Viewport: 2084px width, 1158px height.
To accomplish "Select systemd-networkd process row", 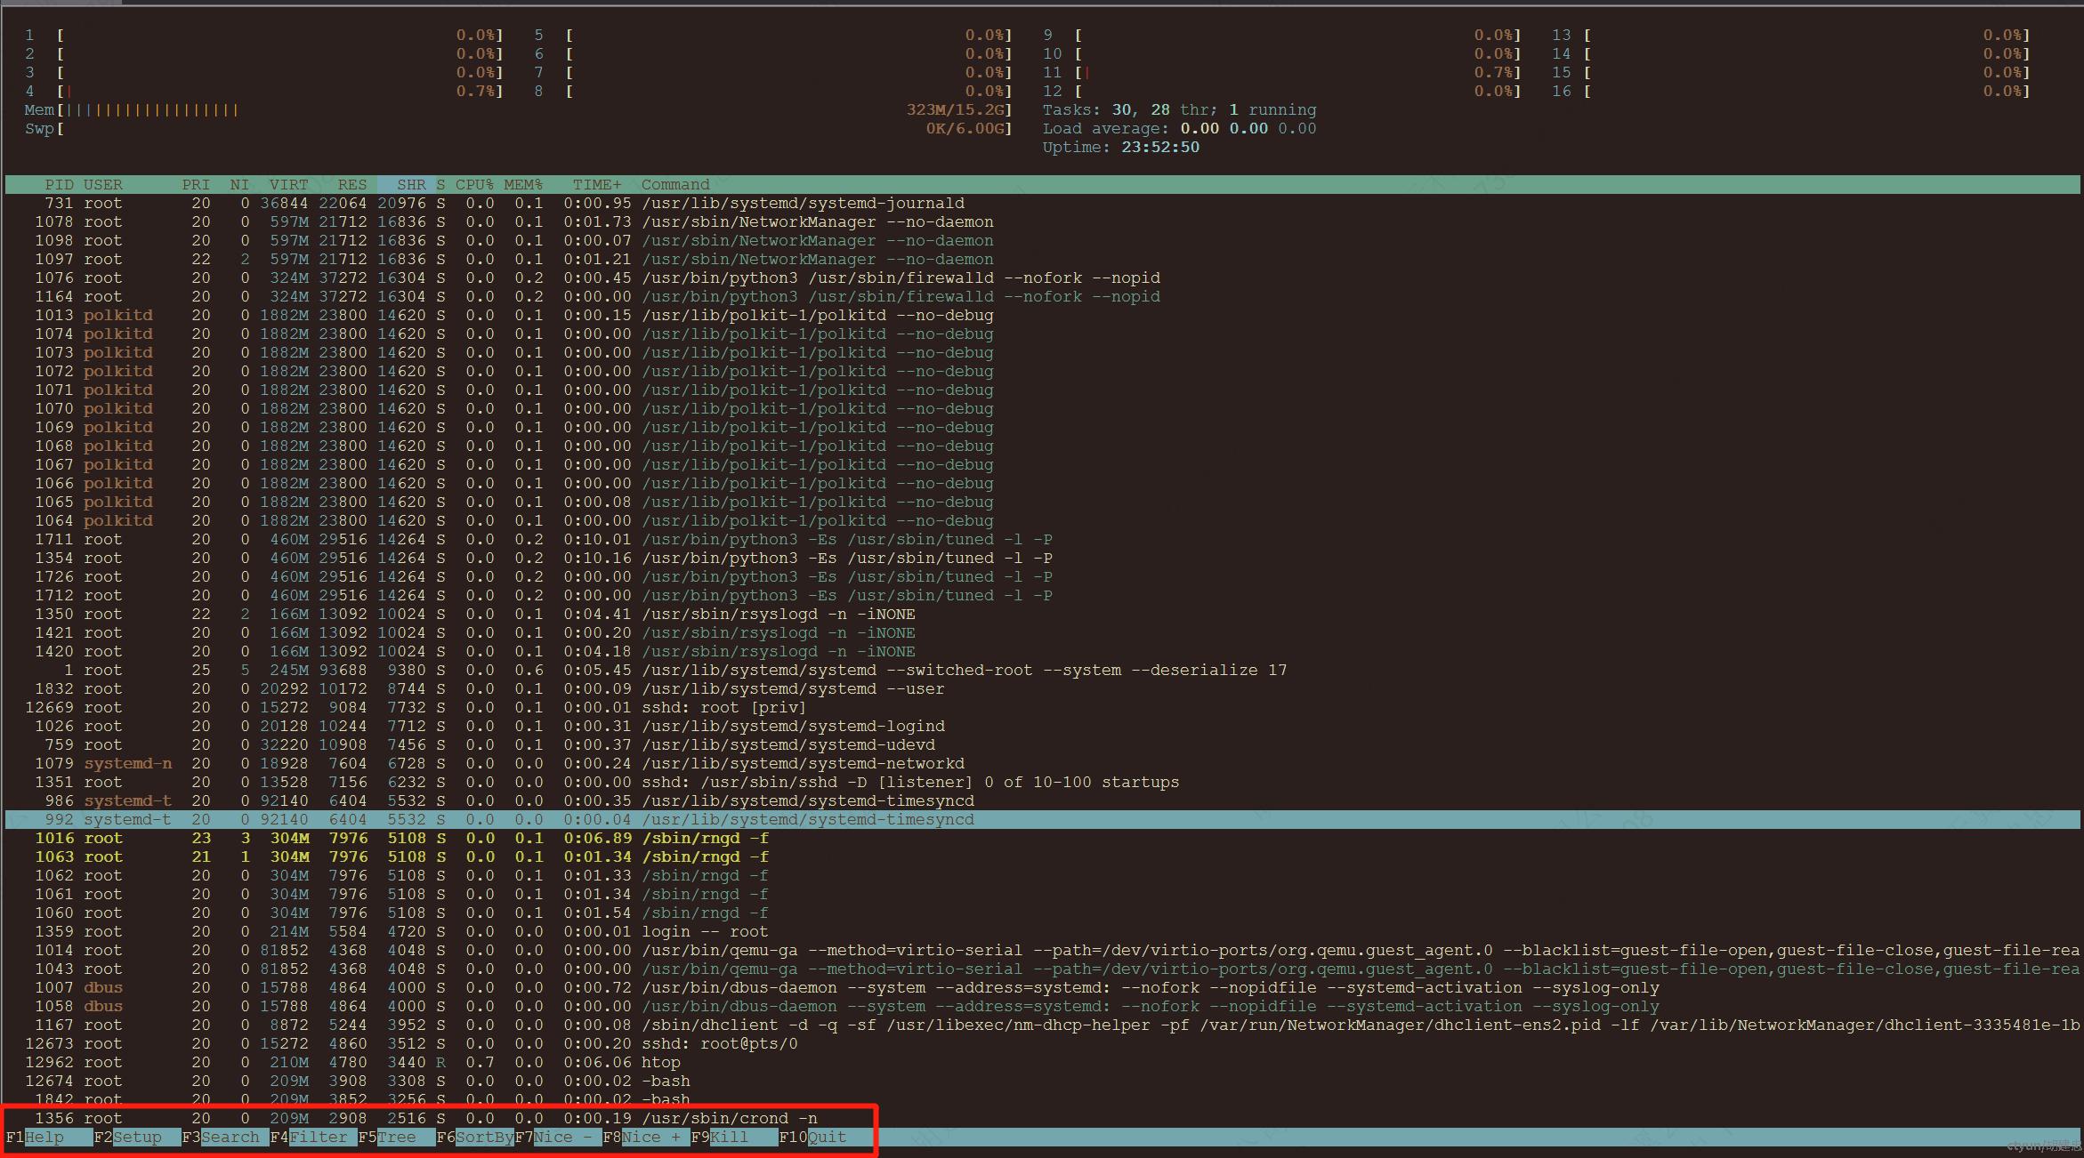I will 1042,764.
